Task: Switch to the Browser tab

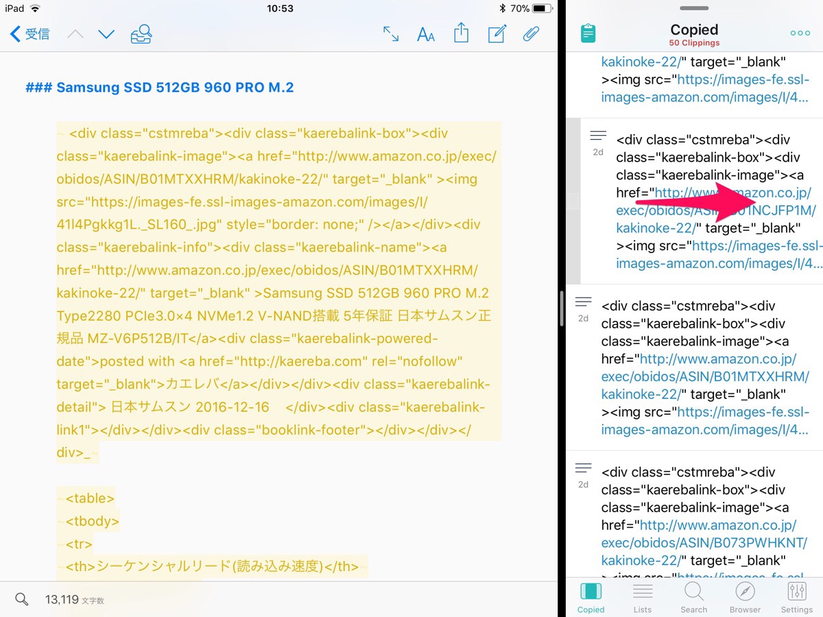Action: click(x=746, y=597)
